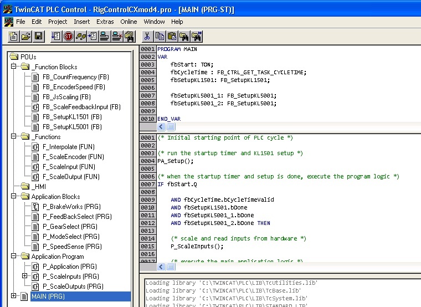
Task: Click the POUs root folder icon
Action: tap(14, 57)
